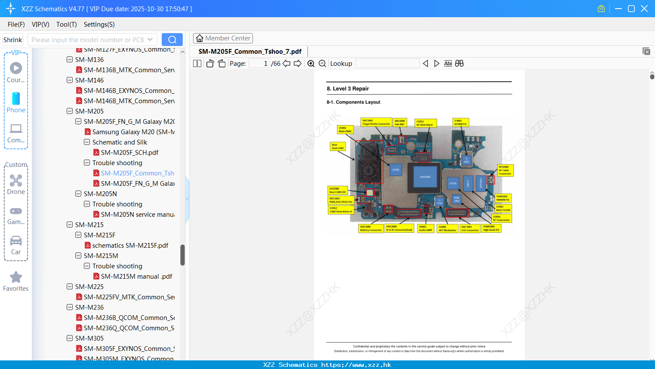
Task: Click the Lookup input field
Action: click(x=387, y=64)
